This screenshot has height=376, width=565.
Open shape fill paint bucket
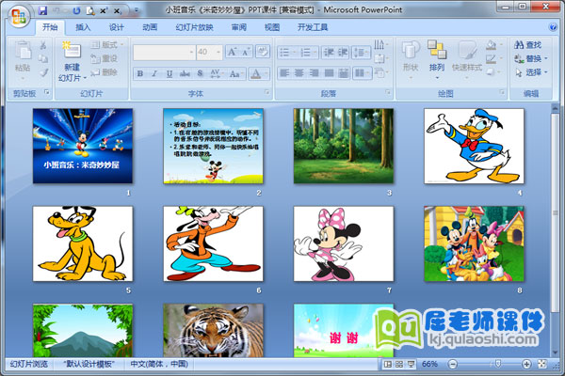[492, 45]
